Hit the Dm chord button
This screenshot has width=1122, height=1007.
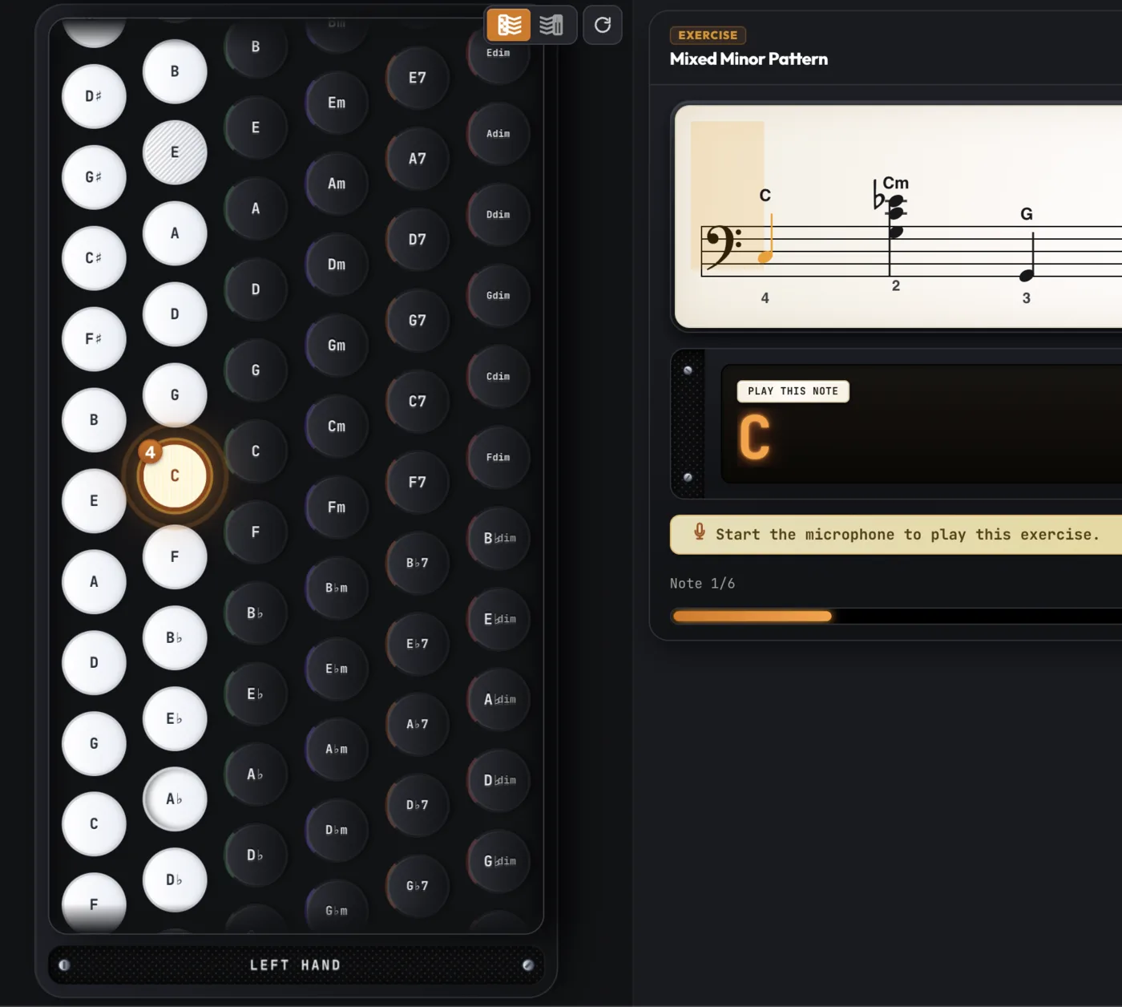point(337,265)
